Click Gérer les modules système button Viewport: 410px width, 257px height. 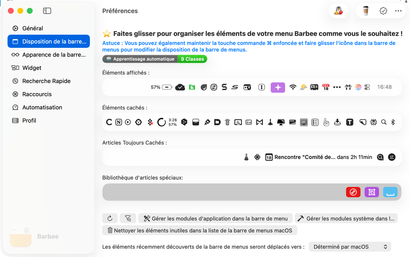pos(346,219)
